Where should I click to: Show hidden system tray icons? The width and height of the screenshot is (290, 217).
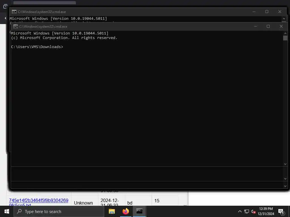coord(240,211)
